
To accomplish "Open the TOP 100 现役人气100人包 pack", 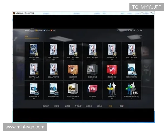I will (x=73, y=51).
